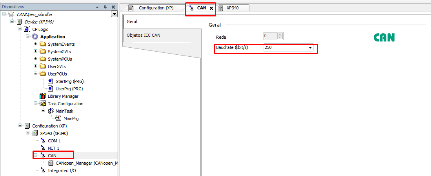The height and width of the screenshot is (176, 431).
Task: Click the green CAN logo
Action: (x=384, y=38)
